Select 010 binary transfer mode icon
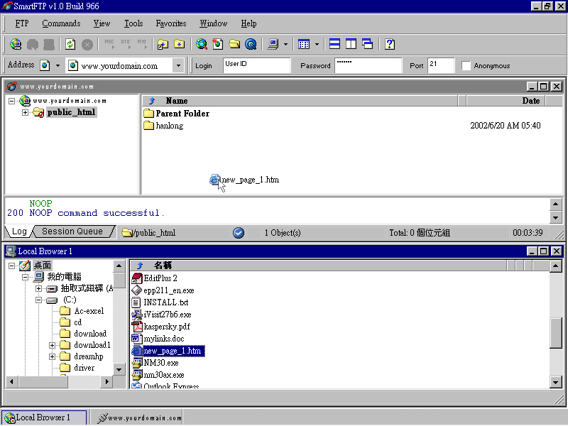This screenshot has width=568, height=426. [126, 44]
